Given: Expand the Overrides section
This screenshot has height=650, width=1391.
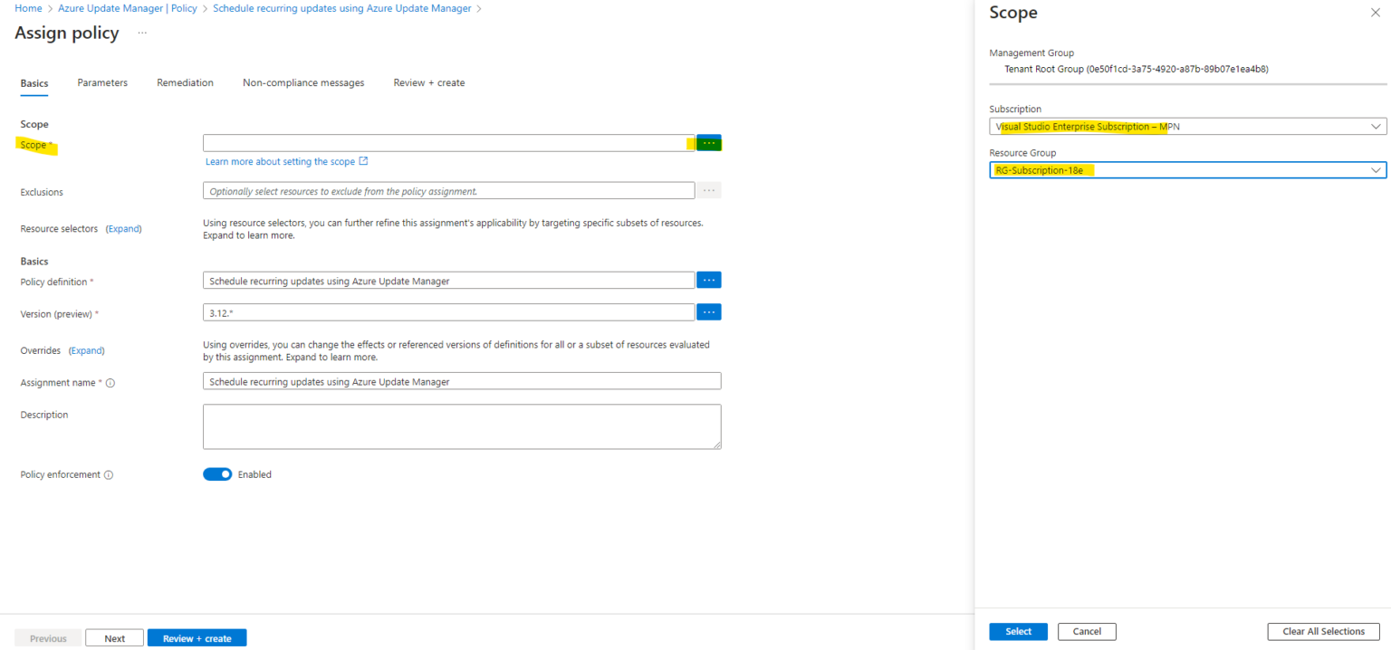Looking at the screenshot, I should (x=87, y=350).
